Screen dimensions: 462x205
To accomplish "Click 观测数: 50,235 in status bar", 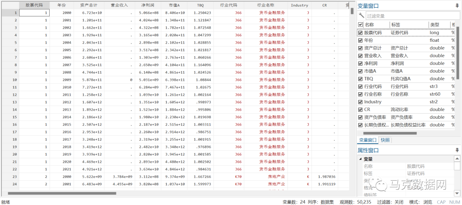I will click(356, 202).
